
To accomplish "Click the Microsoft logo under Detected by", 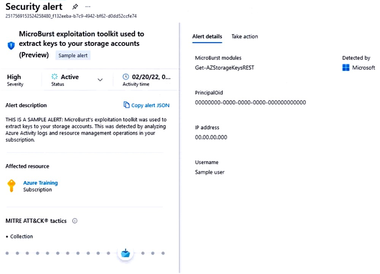I will coord(346,68).
